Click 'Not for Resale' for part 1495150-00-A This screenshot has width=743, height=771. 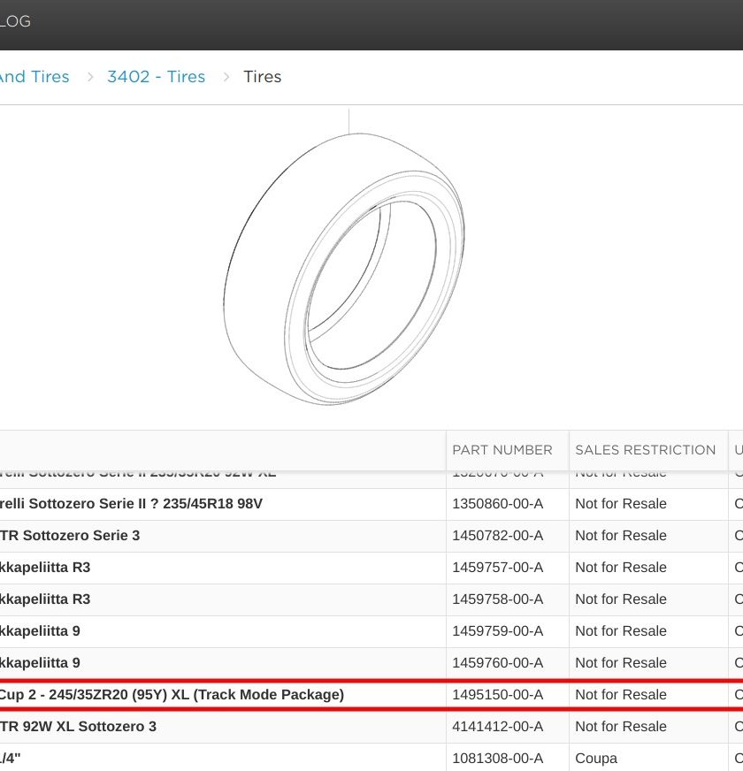click(620, 695)
